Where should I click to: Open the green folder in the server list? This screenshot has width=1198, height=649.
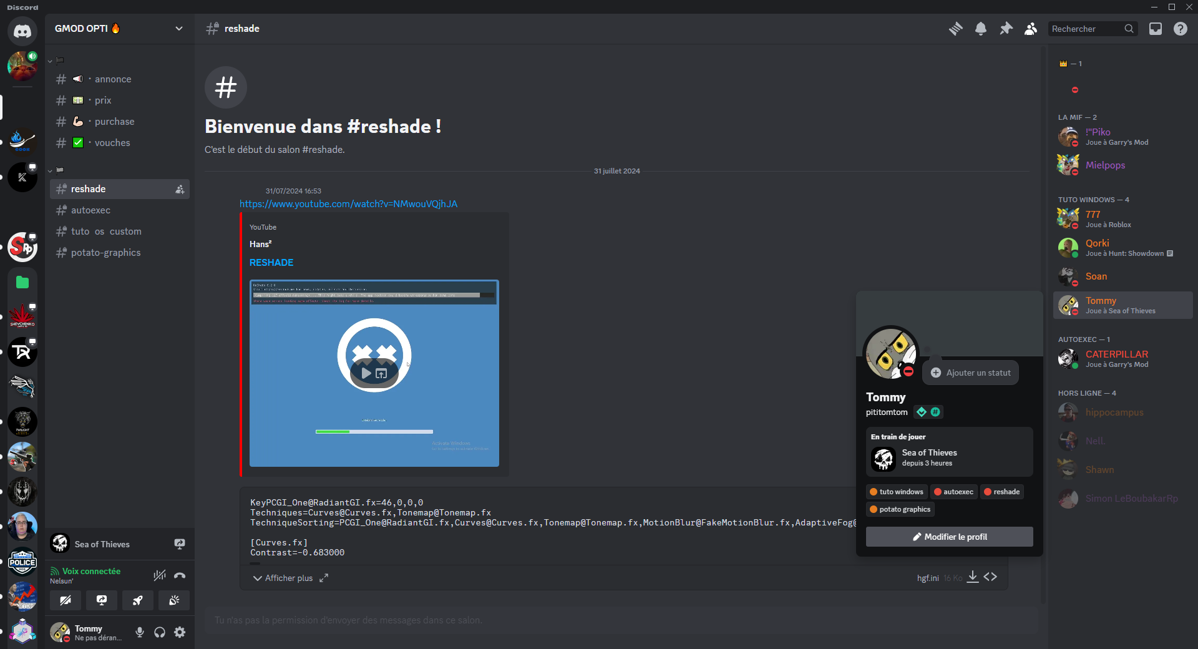[22, 282]
